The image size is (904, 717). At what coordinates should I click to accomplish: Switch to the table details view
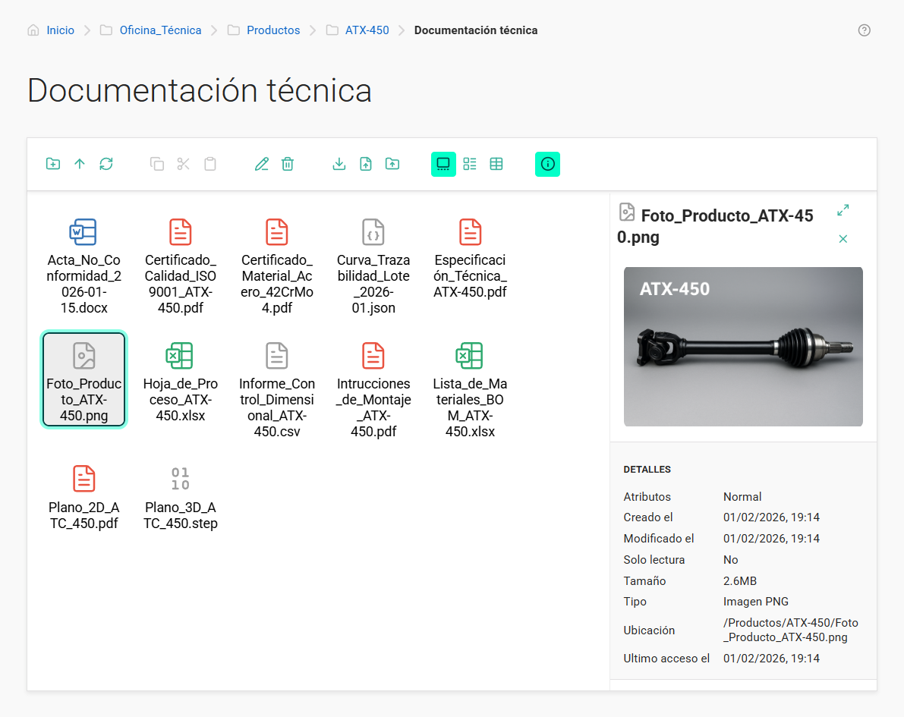496,164
